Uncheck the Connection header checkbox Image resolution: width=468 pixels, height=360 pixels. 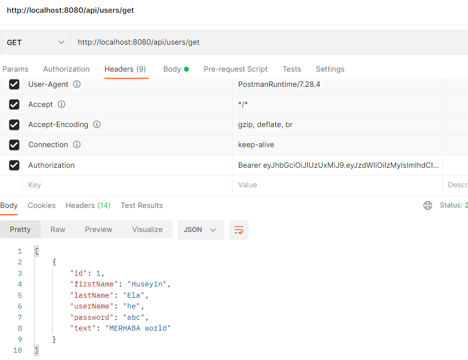click(14, 145)
